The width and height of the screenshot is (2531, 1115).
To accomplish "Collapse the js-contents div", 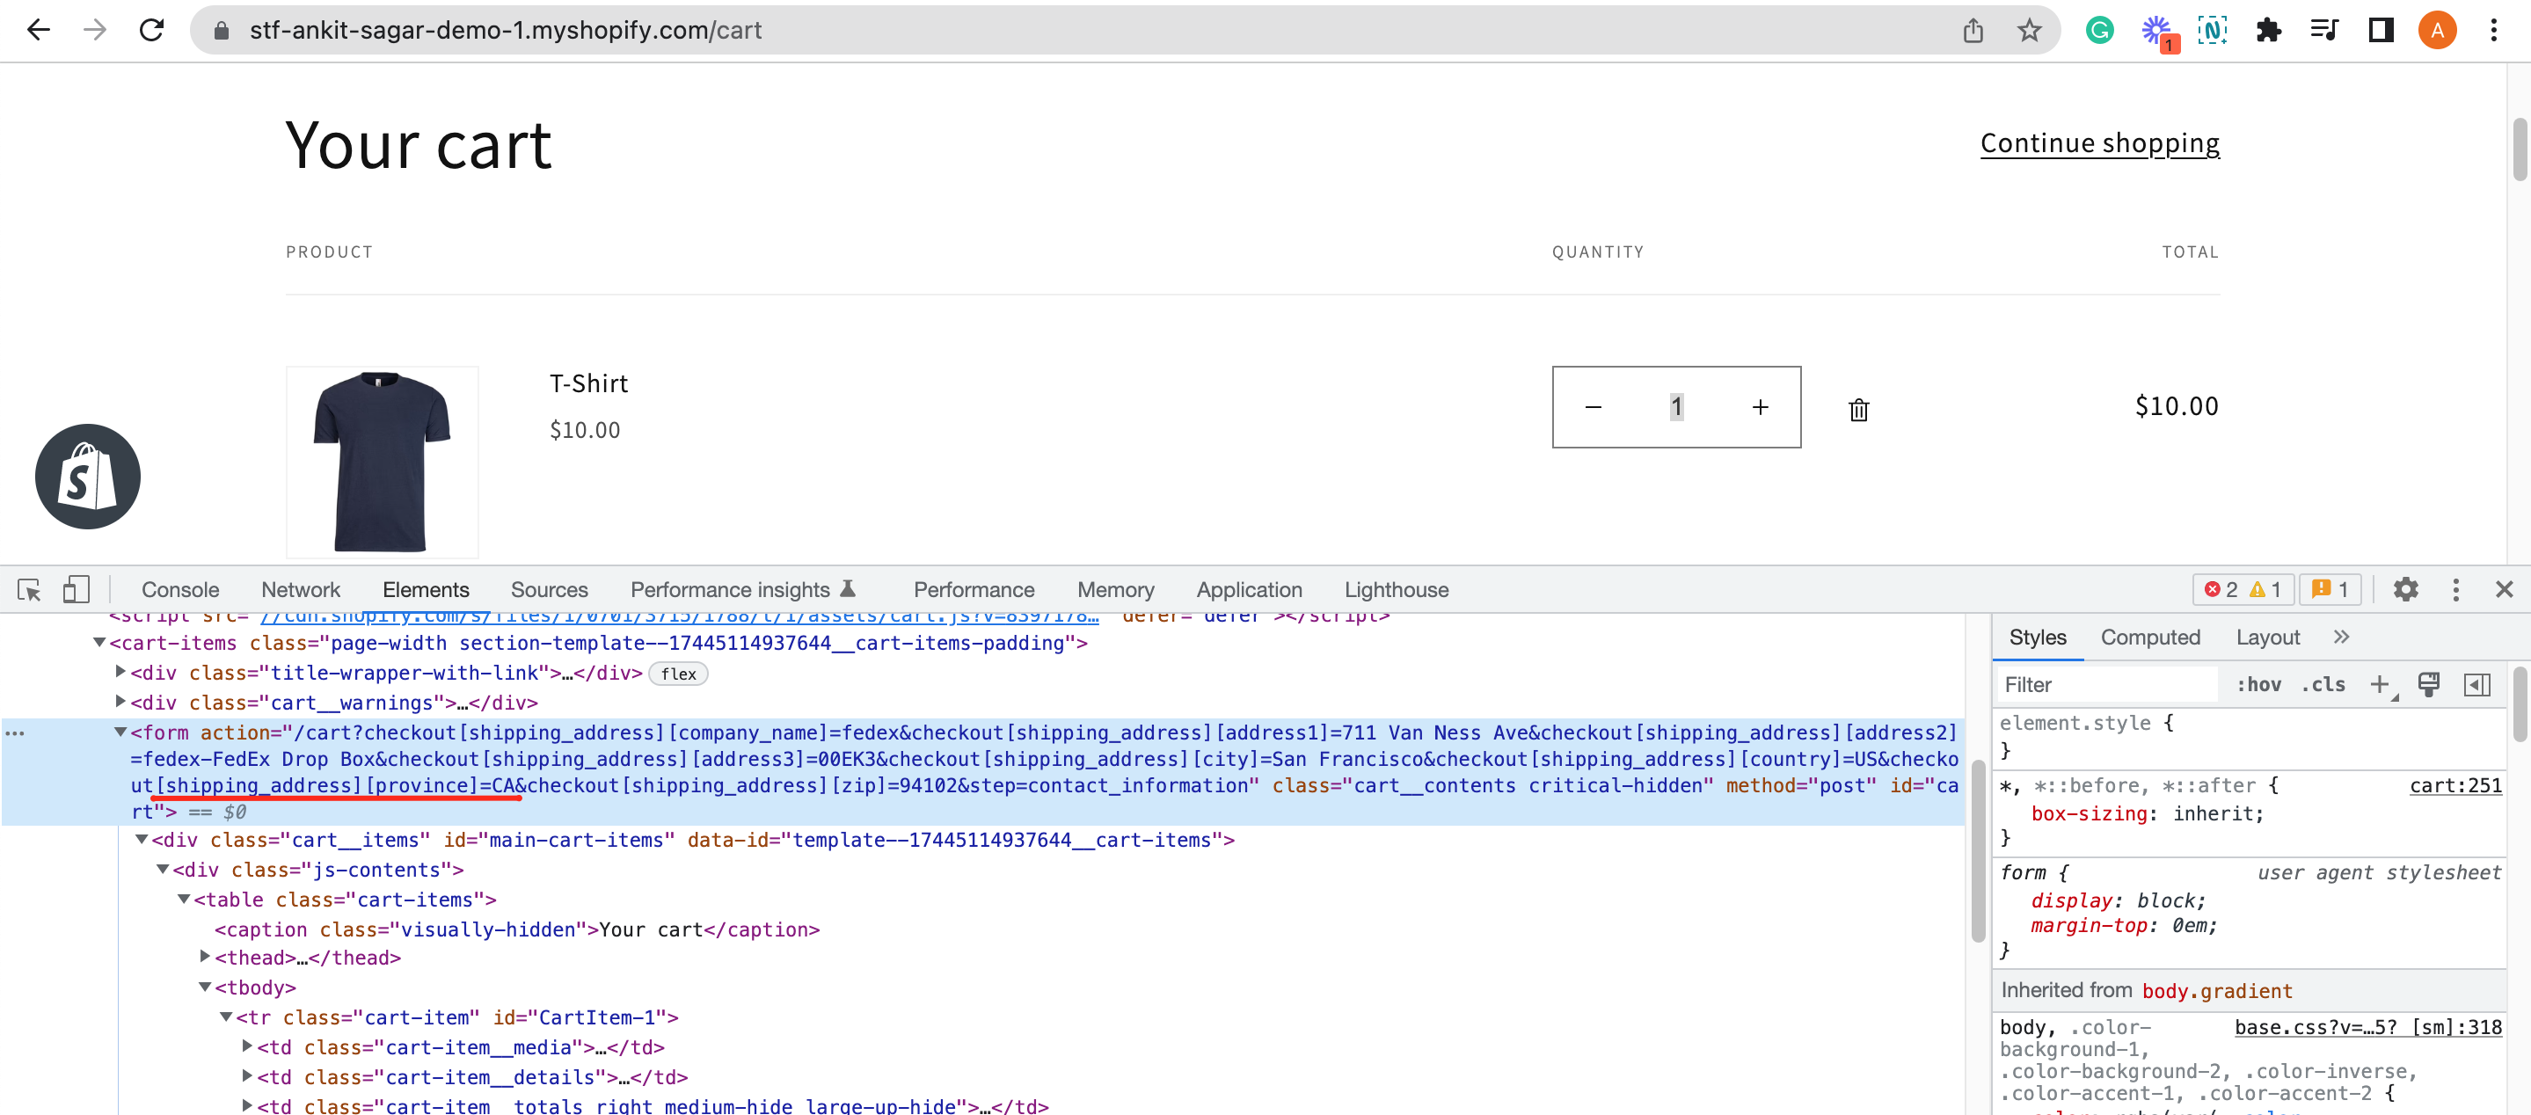I will tap(163, 870).
